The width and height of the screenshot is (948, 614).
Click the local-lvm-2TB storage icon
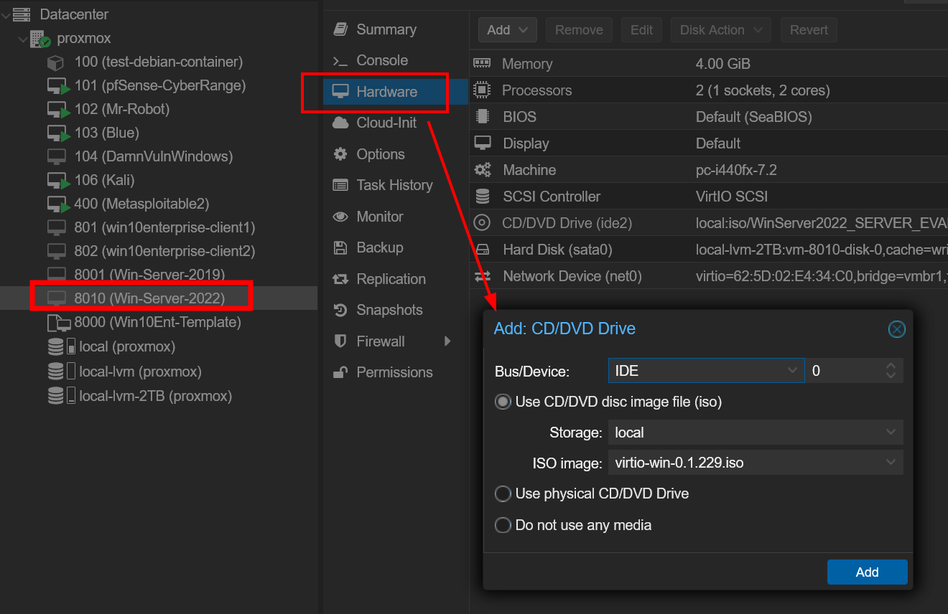(61, 396)
